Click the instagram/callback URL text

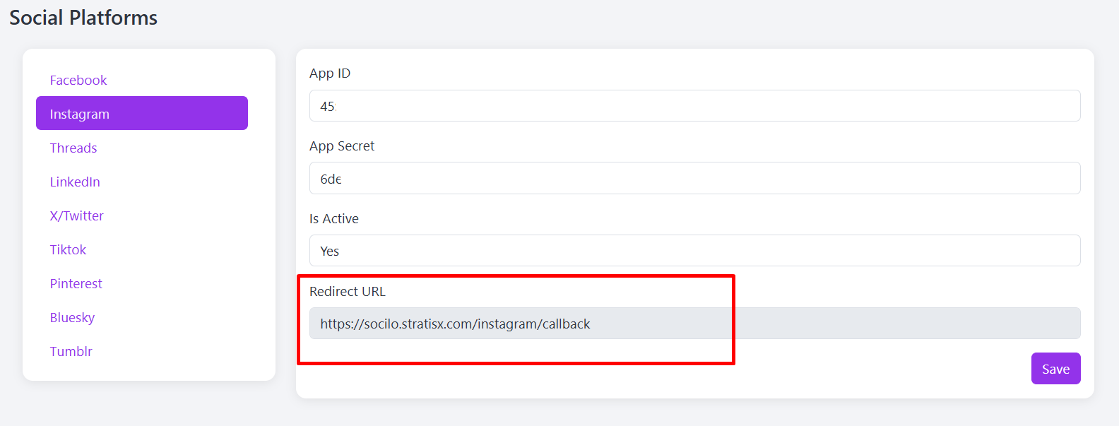pyautogui.click(x=455, y=324)
